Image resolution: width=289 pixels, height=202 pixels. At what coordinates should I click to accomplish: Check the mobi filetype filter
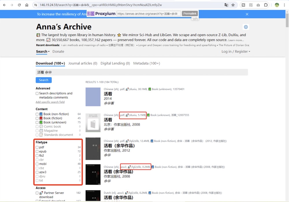pyautogui.click(x=37, y=164)
